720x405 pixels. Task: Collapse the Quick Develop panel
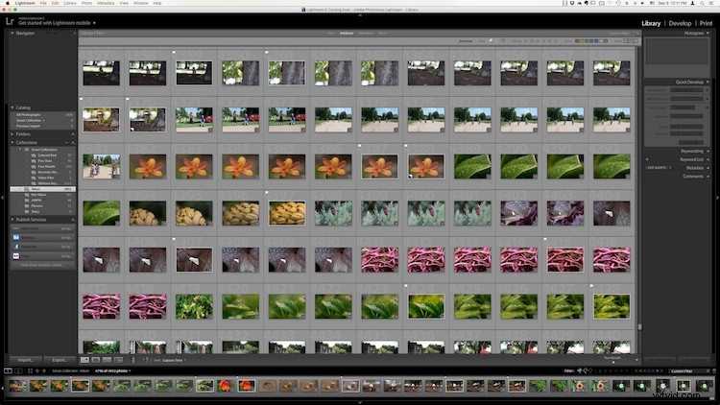pos(708,82)
